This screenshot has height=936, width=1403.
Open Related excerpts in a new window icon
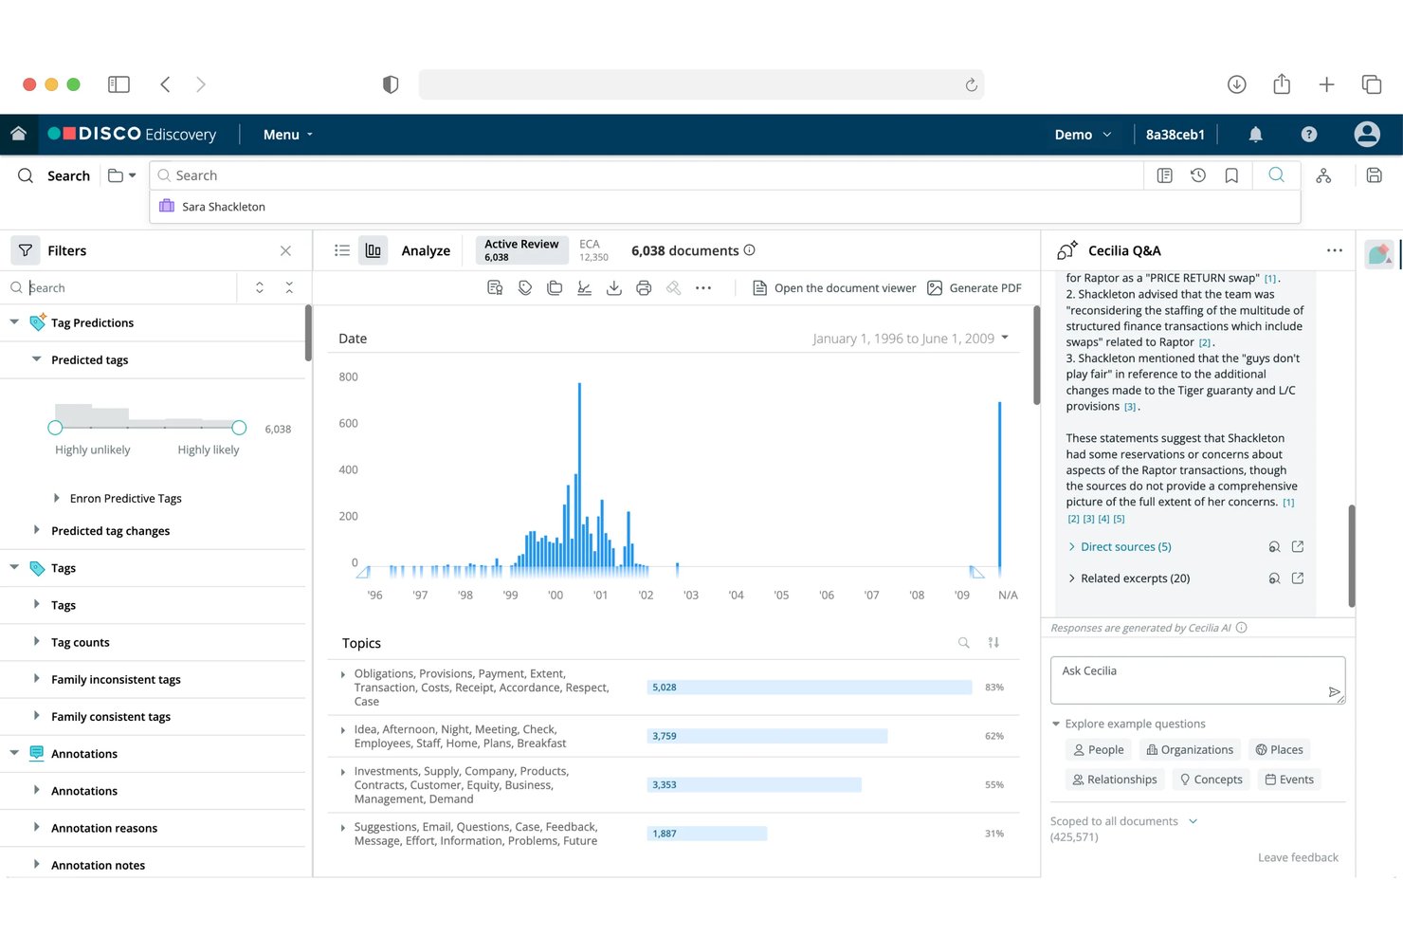pyautogui.click(x=1298, y=578)
